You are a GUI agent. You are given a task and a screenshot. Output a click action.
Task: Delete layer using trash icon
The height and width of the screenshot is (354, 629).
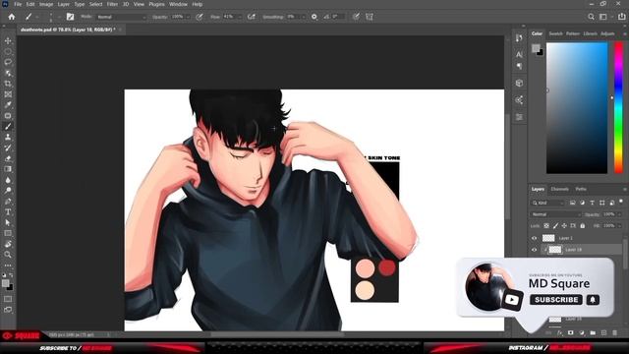coord(614,332)
